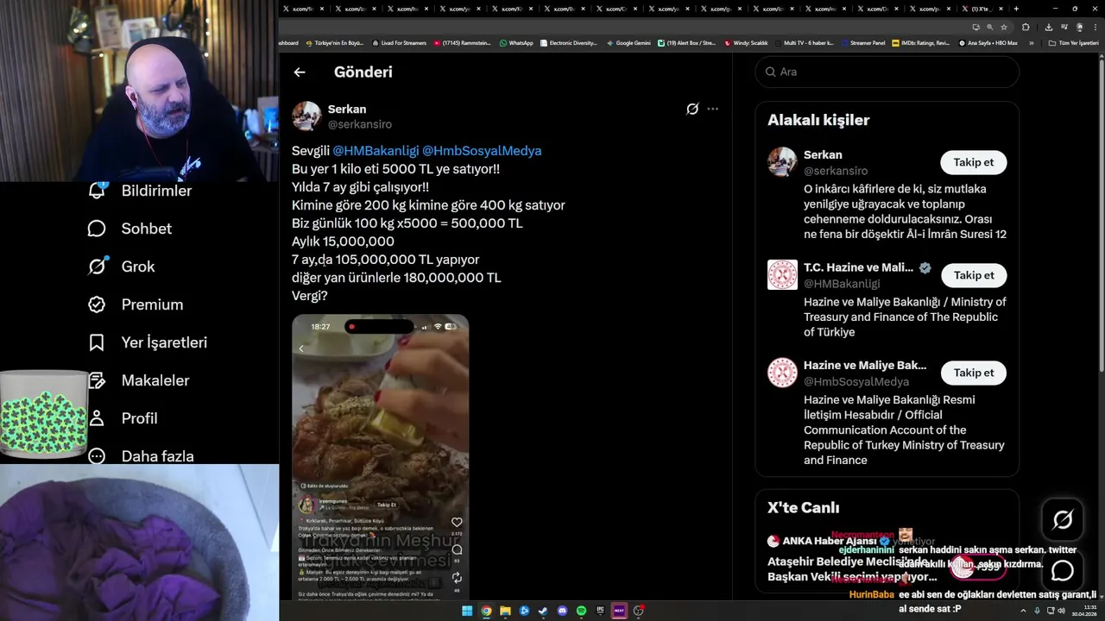The height and width of the screenshot is (621, 1105).
Task: Open File Explorer from the taskbar
Action: coord(505,611)
